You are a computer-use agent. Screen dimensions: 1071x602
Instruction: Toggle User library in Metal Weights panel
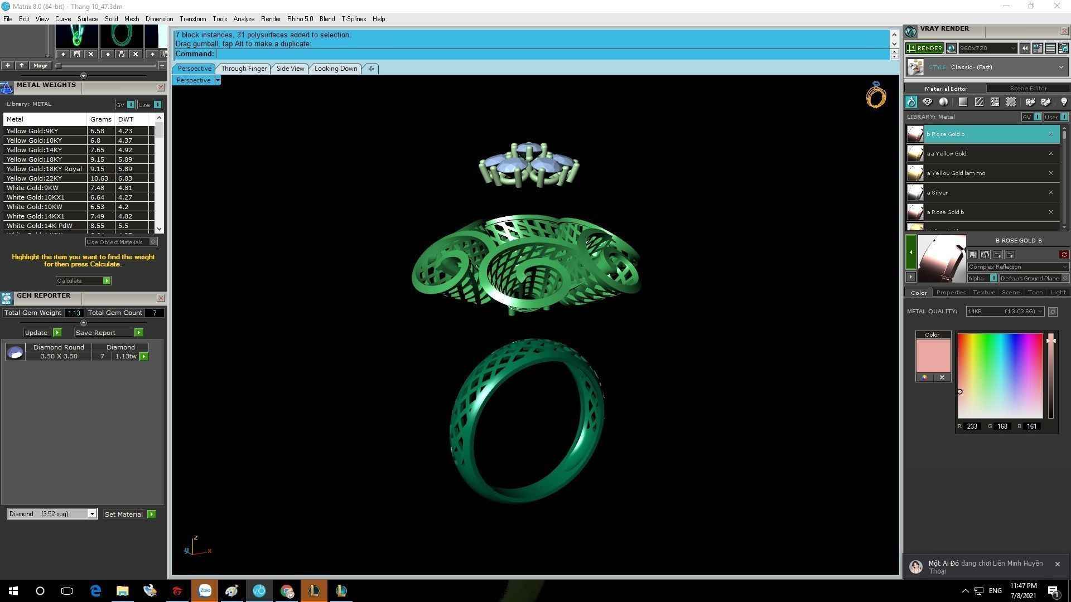(149, 105)
